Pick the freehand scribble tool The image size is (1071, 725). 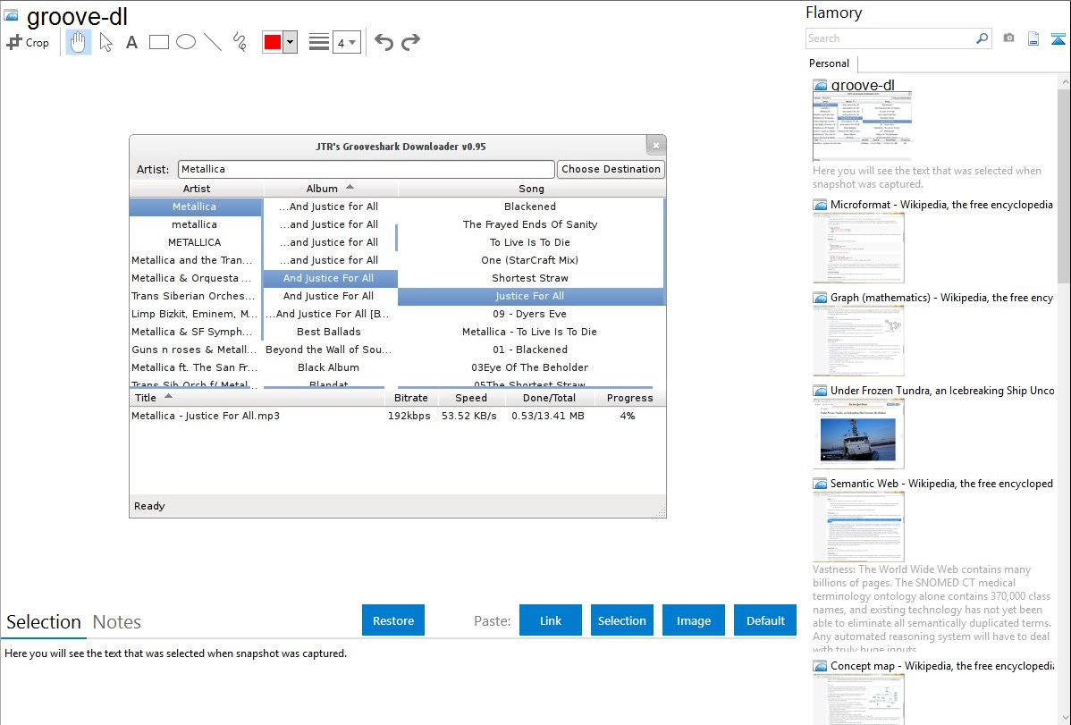pyautogui.click(x=240, y=42)
